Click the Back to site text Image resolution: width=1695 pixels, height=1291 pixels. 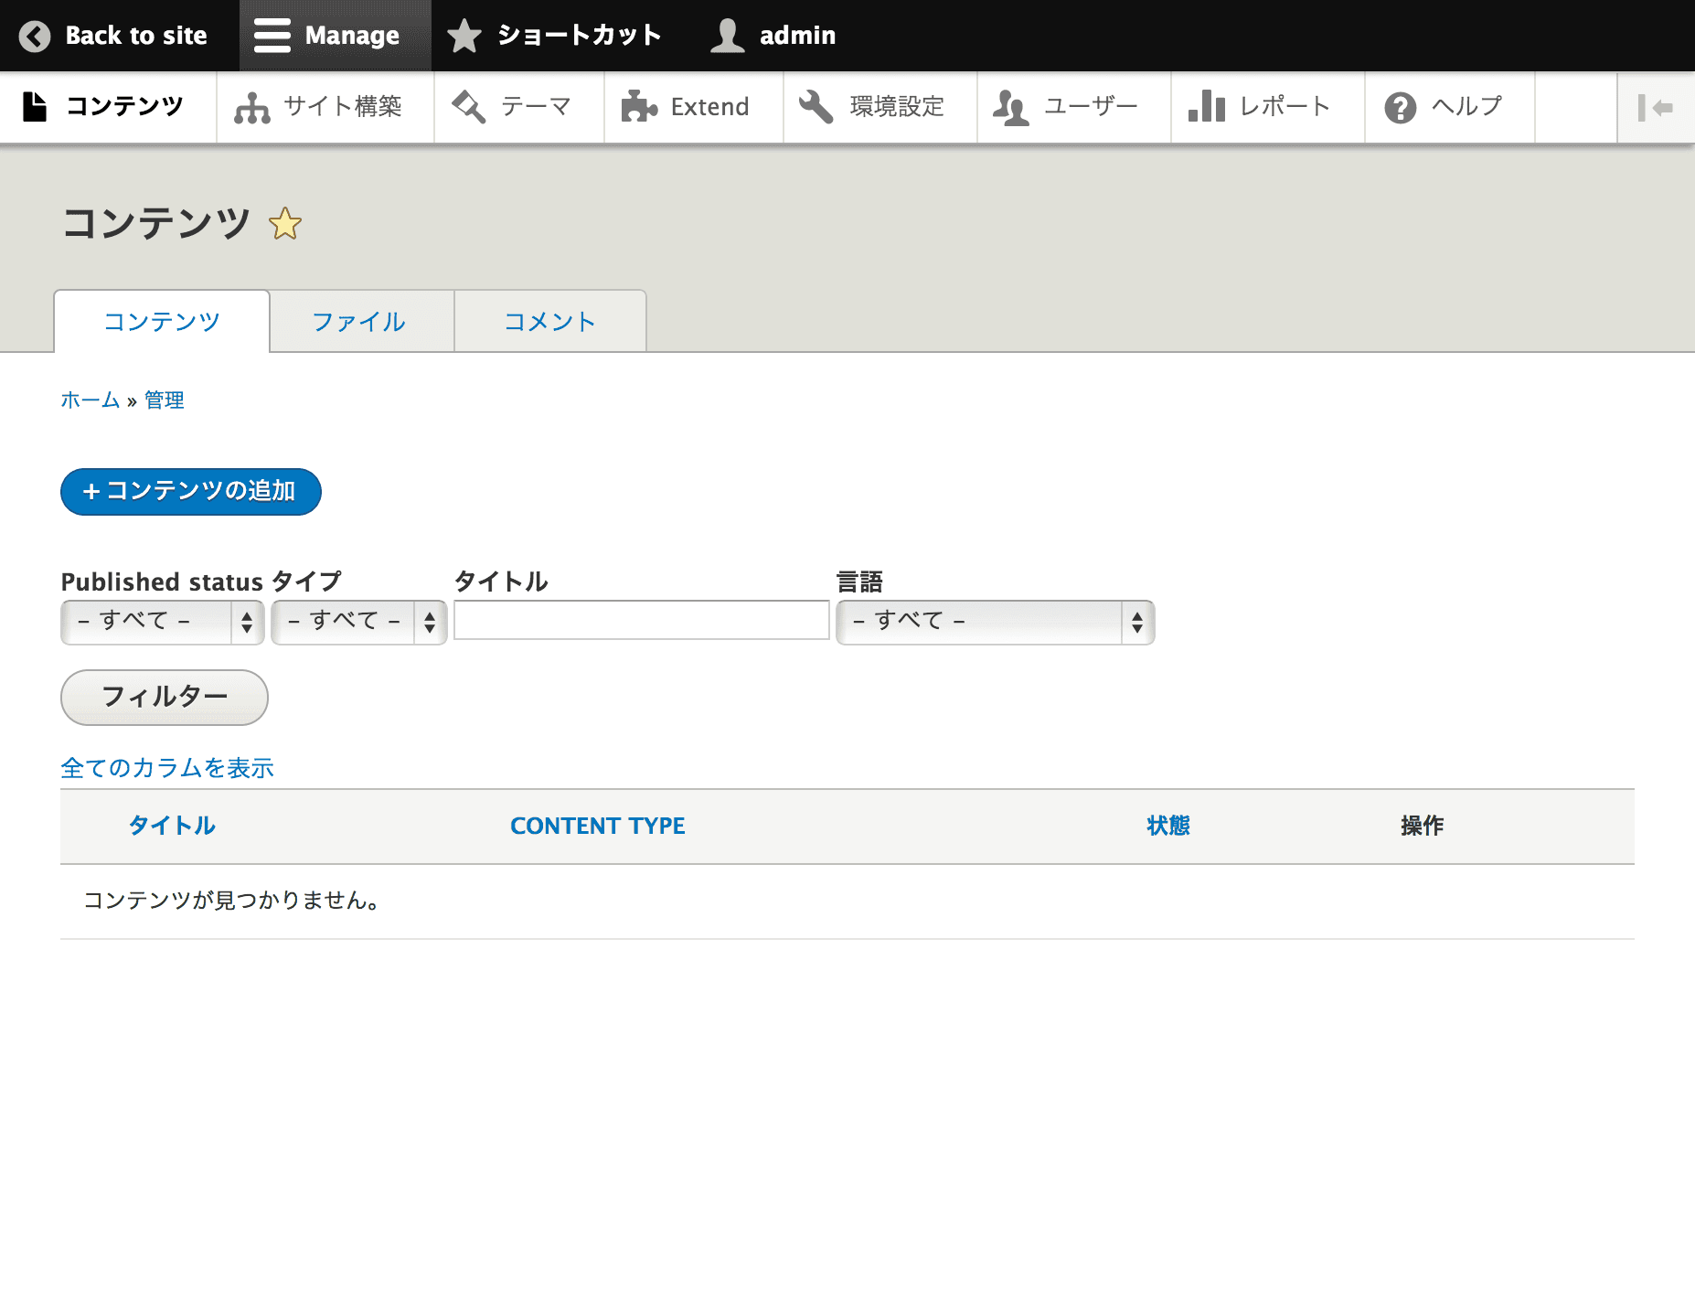[x=136, y=36]
